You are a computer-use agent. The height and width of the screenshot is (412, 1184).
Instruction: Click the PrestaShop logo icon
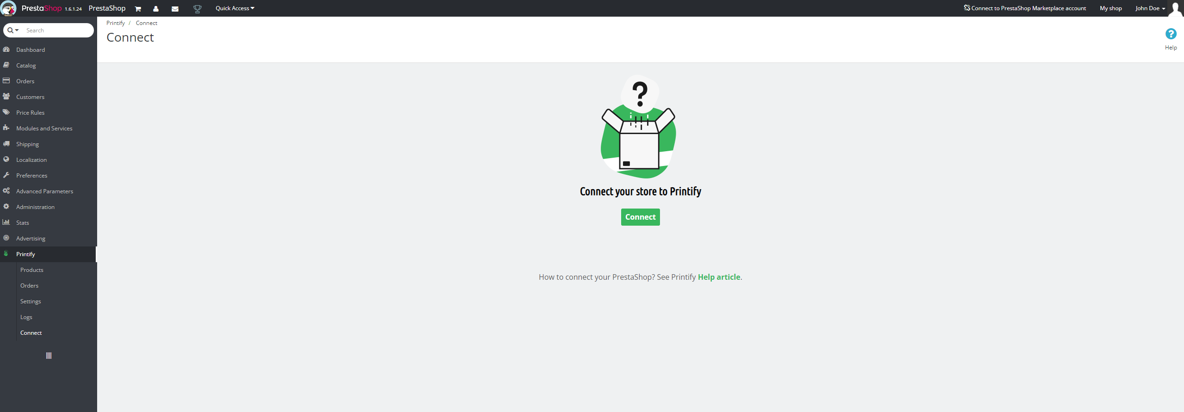pos(8,8)
